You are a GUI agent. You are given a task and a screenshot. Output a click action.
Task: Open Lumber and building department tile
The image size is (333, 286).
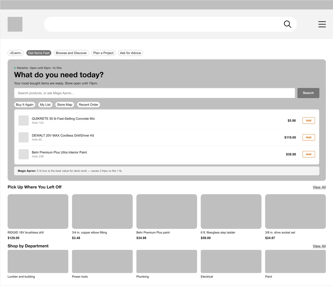point(38,262)
